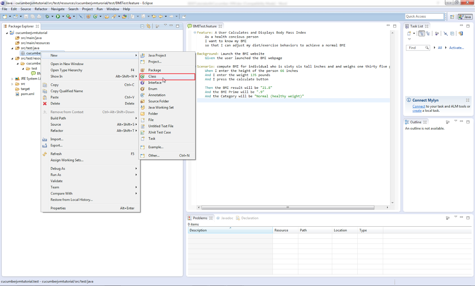Collapse All in Package Explorer
The height and width of the screenshot is (286, 475).
pos(142,26)
